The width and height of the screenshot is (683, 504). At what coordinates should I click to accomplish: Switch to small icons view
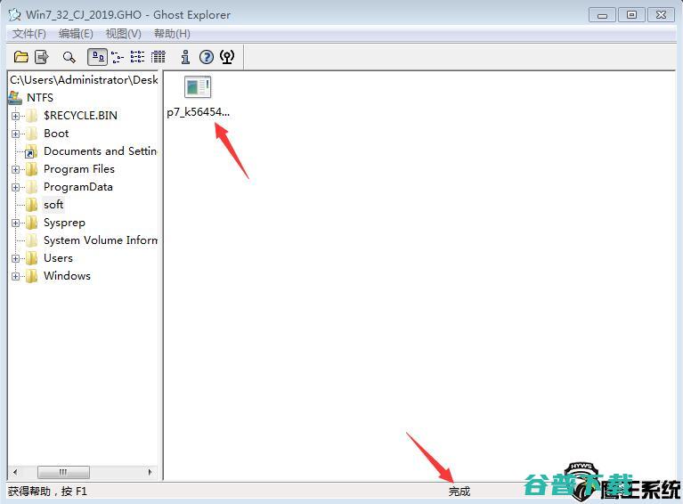click(118, 57)
